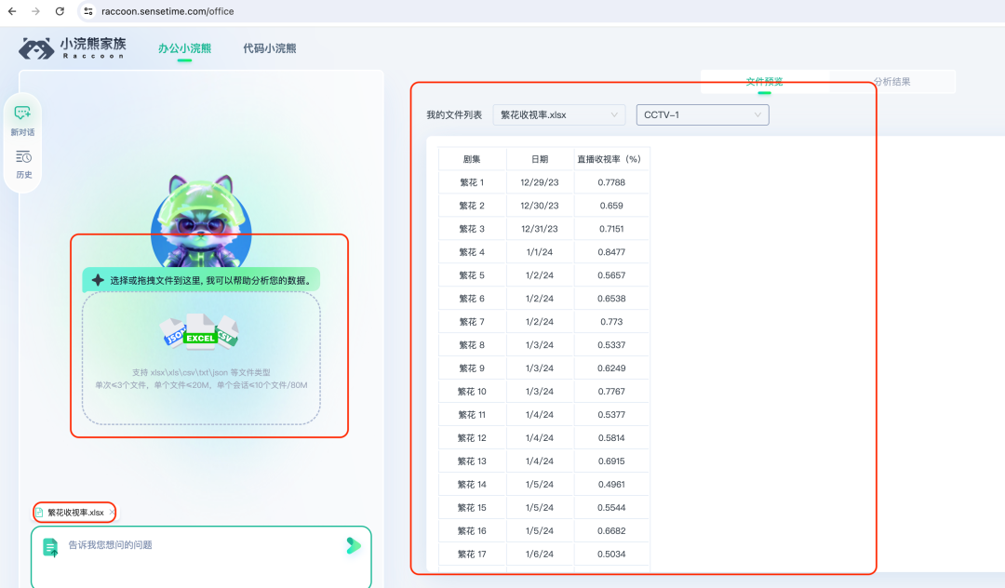Screen dimensions: 1005x588
Task: Click the 直播收视率 (%) column header
Action: pyautogui.click(x=611, y=159)
